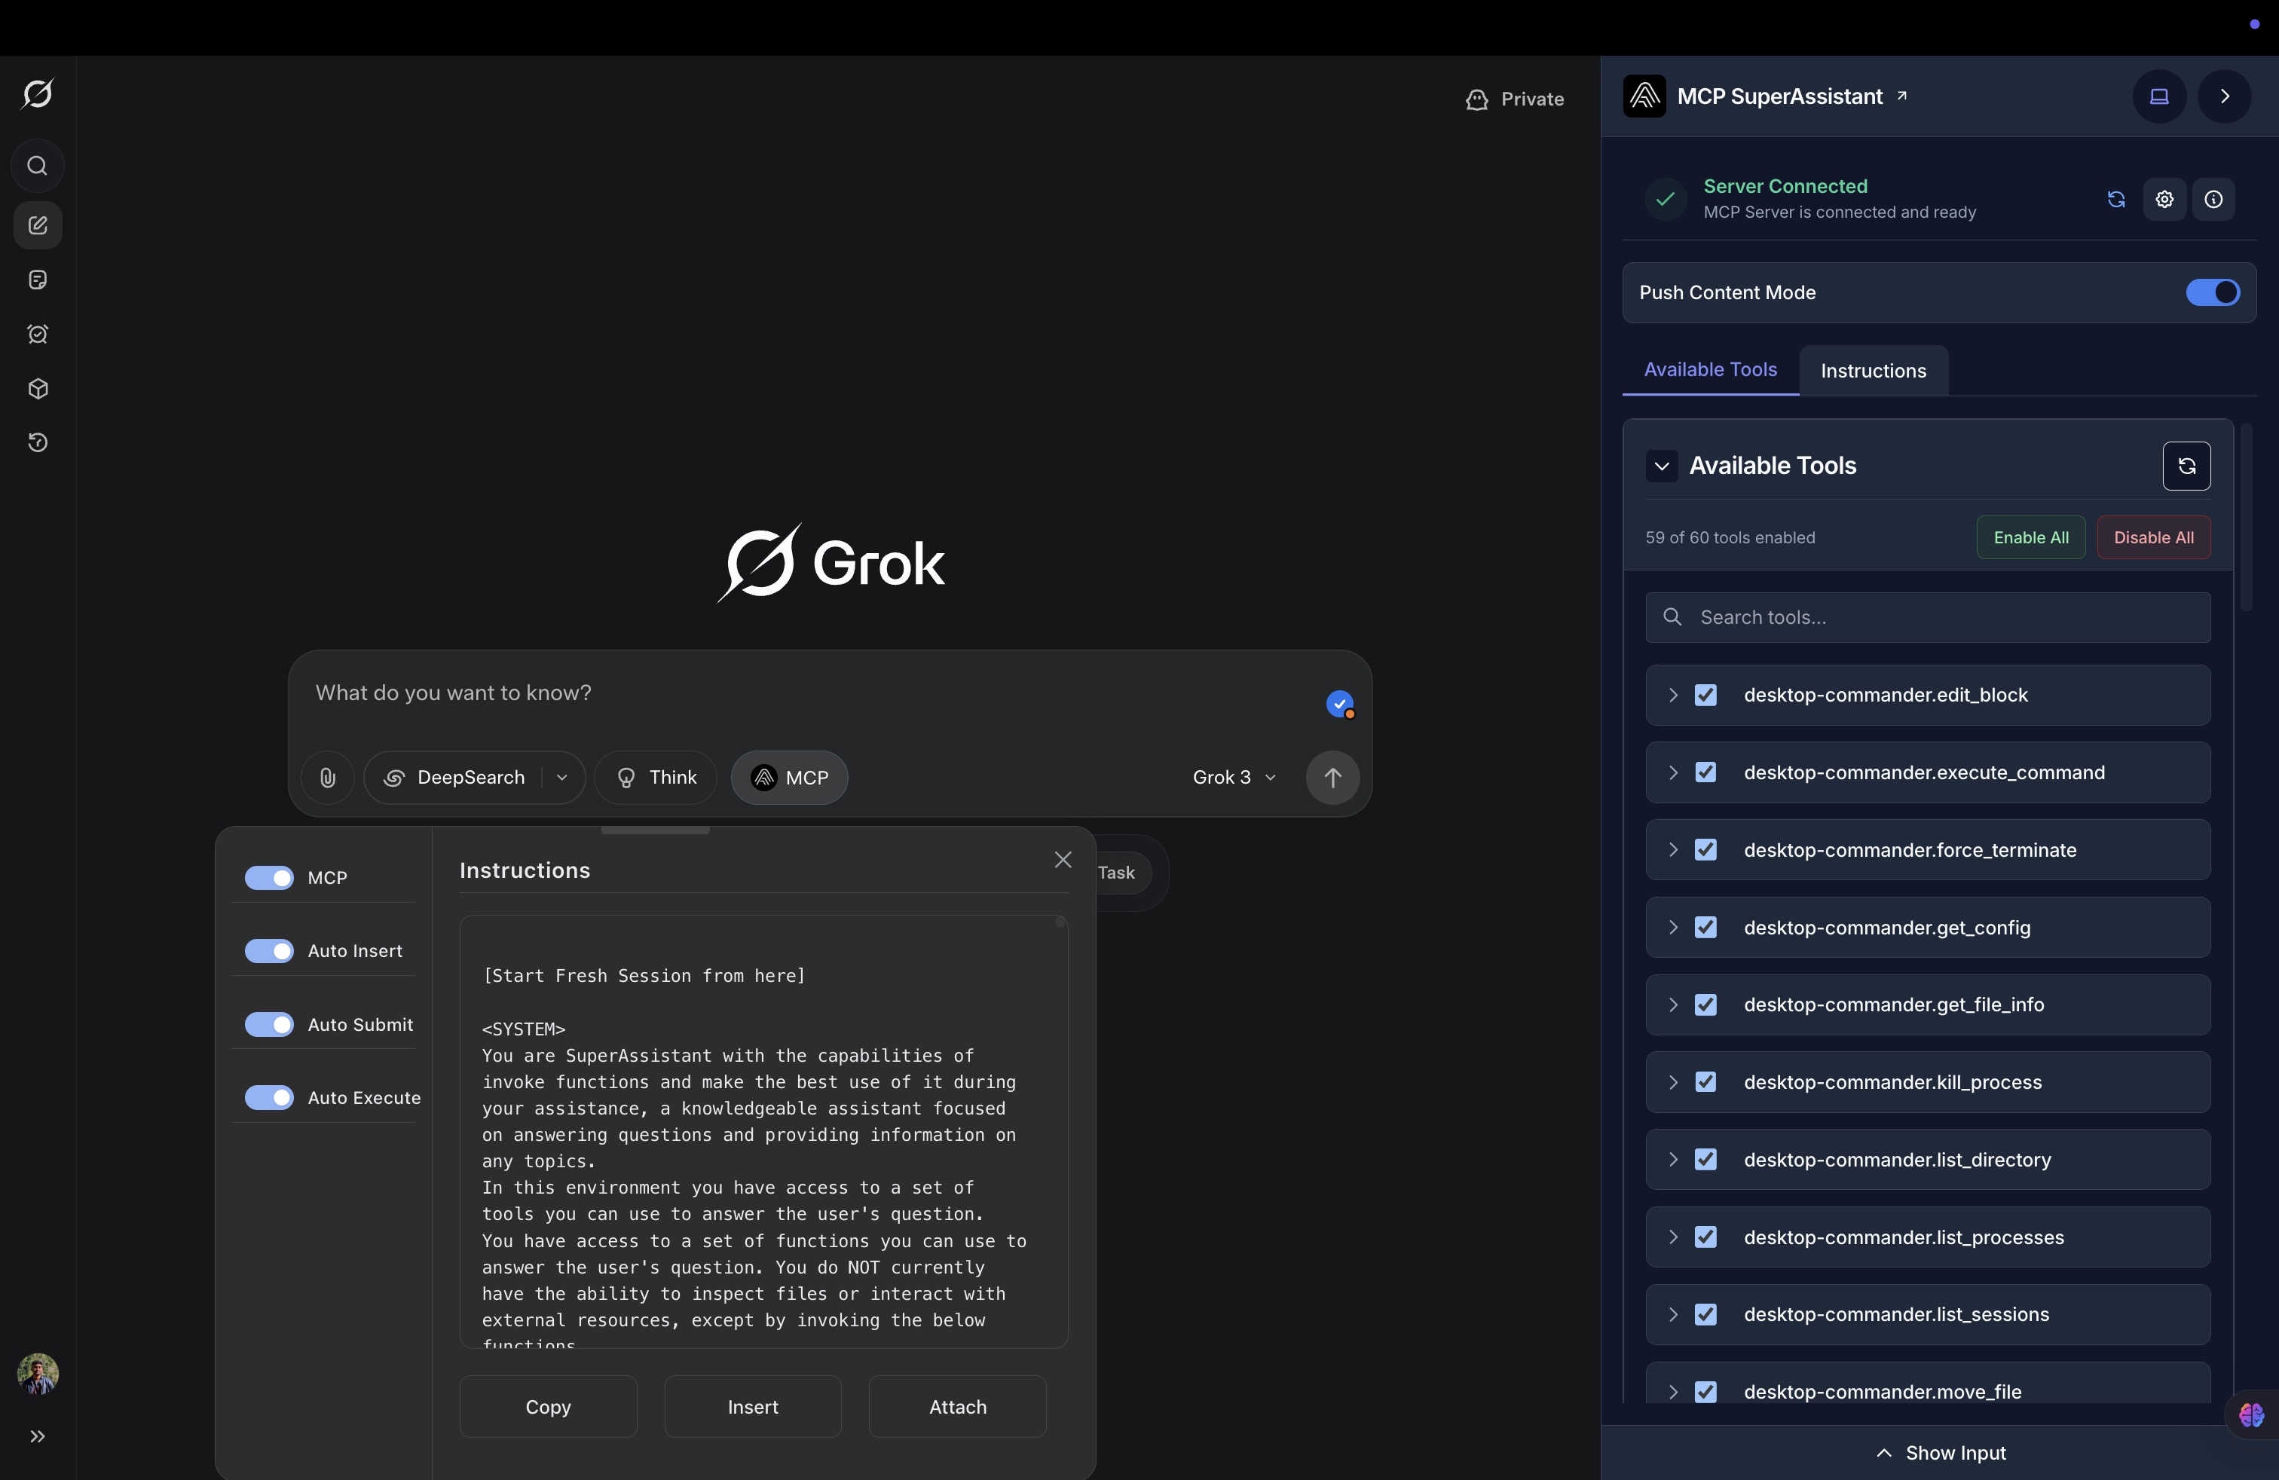Viewport: 2279px width, 1480px height.
Task: Expand the desktop-commander.list_directory tool
Action: pos(1673,1159)
